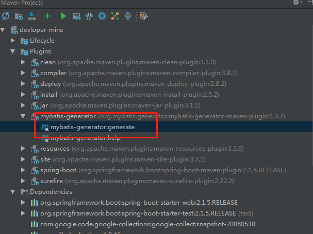Click the install plugin icon
Screen dimensions: 313x234
coord(35,95)
